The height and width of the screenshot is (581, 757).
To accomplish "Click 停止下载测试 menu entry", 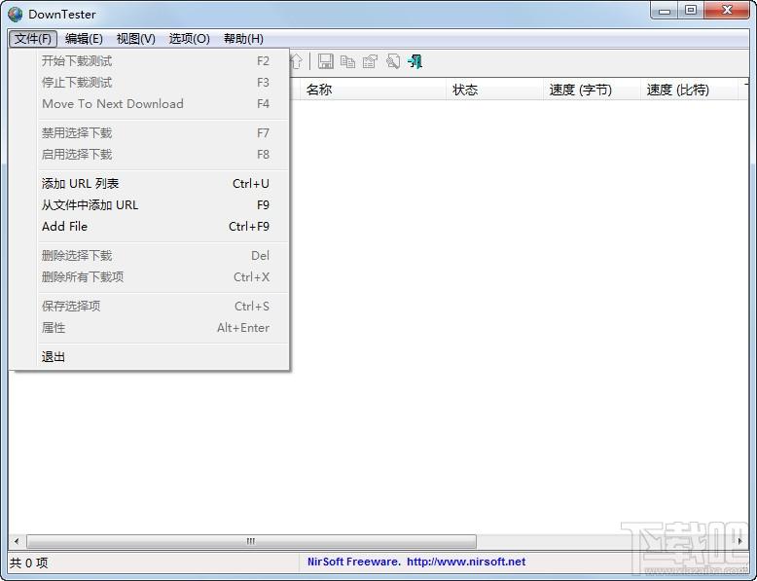I will tap(155, 82).
